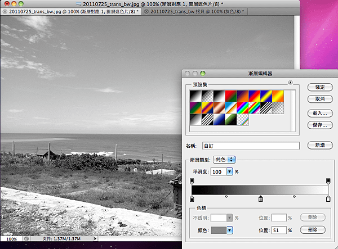This screenshot has width=338, height=249.
Task: Pick the white-blue-navy gradient preset
Action: point(219,120)
